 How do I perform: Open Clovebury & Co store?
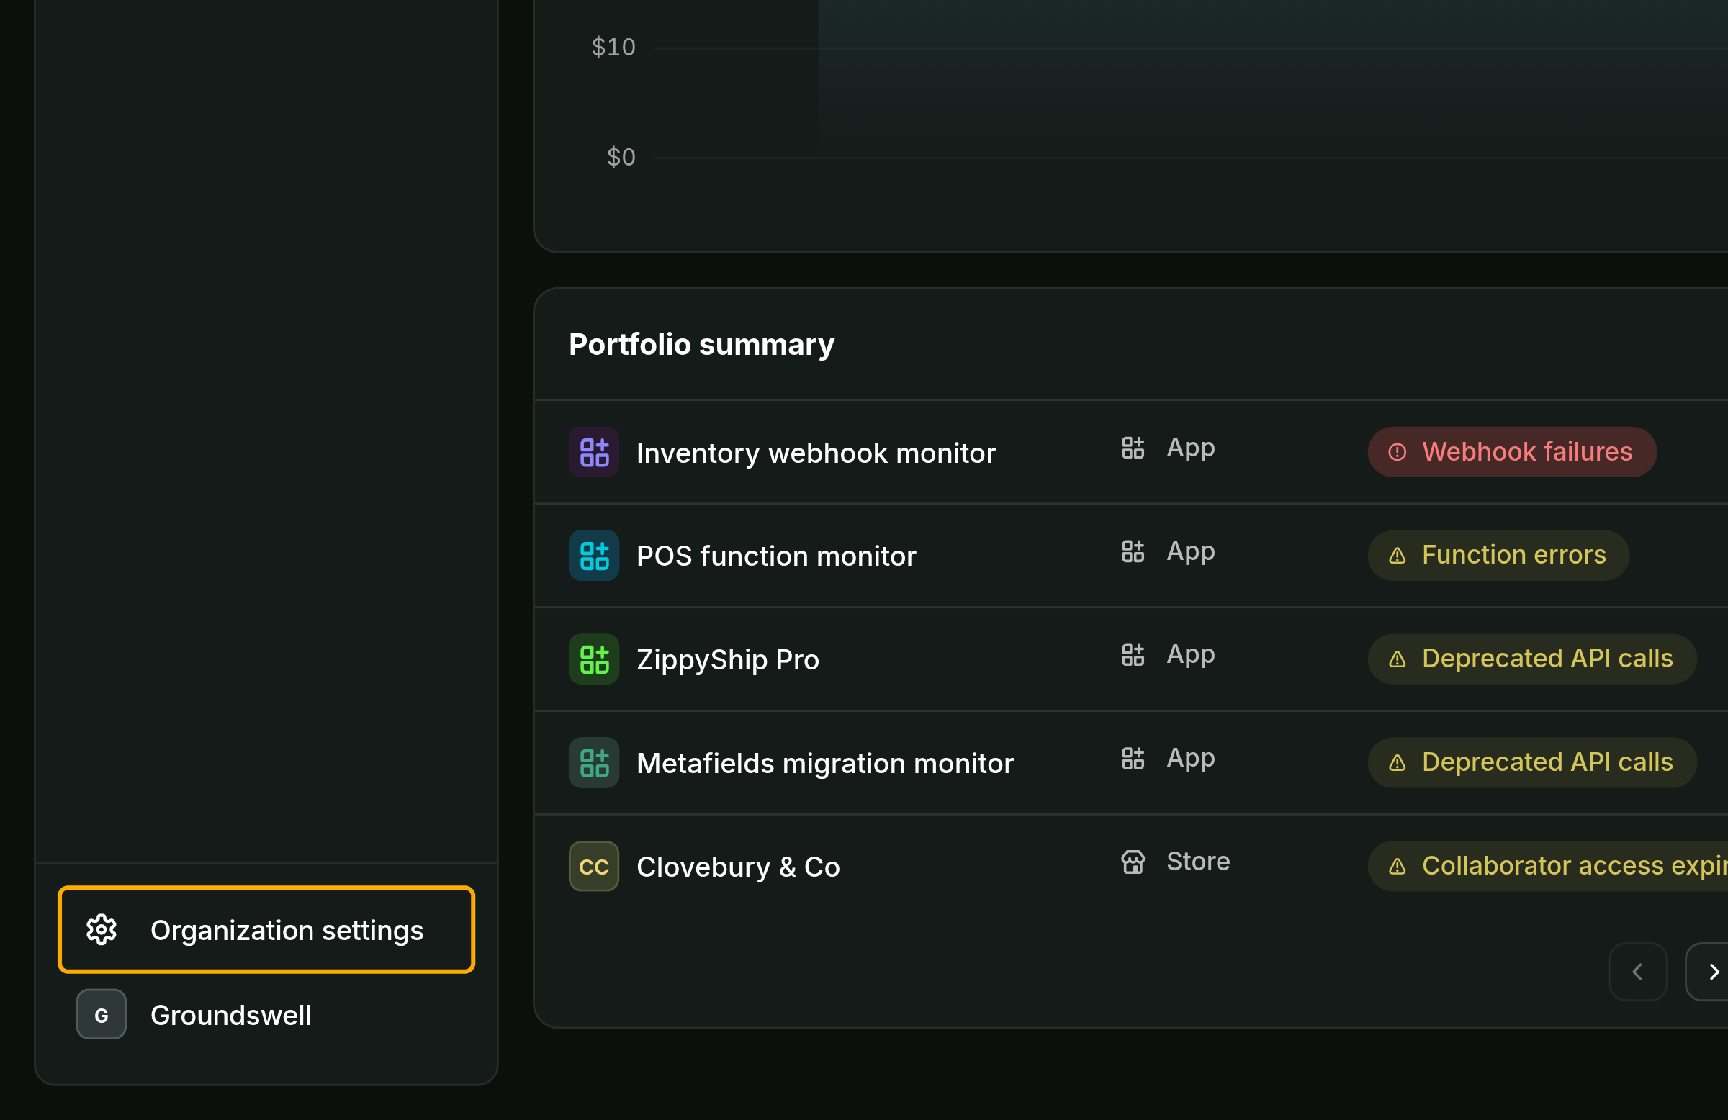coord(739,867)
